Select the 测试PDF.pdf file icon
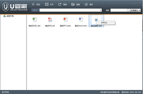The height and width of the screenshot is (94, 143). click(x=50, y=20)
